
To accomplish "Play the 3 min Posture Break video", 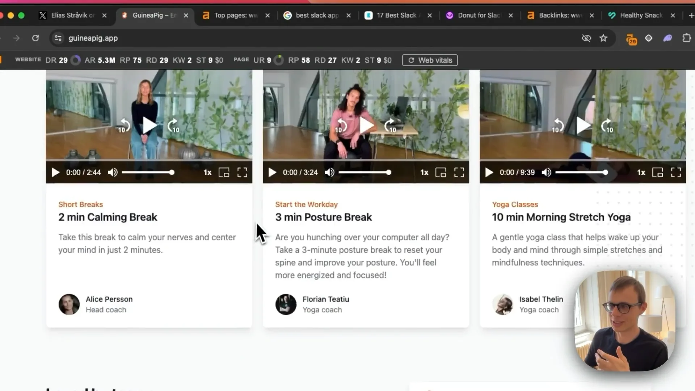I will tap(366, 126).
